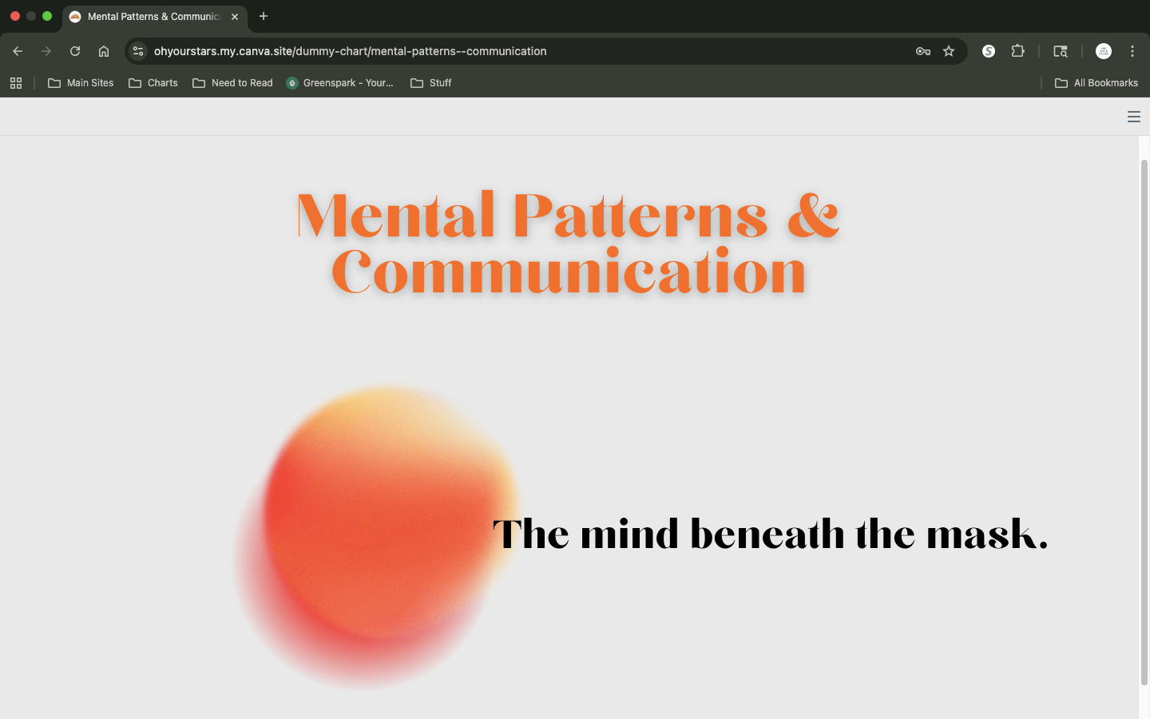Open the tab search side panel icon
This screenshot has height=719, width=1150.
click(x=1061, y=51)
